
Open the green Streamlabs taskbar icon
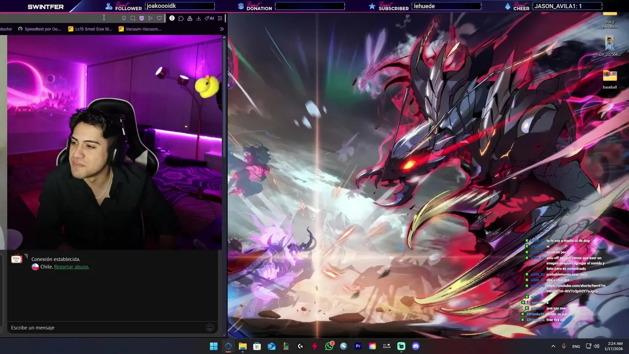pyautogui.click(x=401, y=346)
